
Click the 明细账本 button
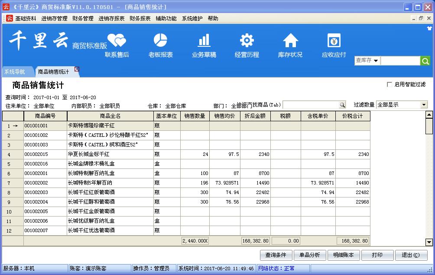click(344, 255)
